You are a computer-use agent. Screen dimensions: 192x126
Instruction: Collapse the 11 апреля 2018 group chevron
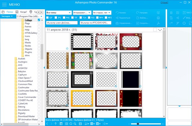[160, 30]
